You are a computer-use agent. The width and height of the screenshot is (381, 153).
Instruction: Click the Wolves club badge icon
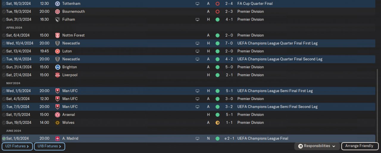[57, 123]
